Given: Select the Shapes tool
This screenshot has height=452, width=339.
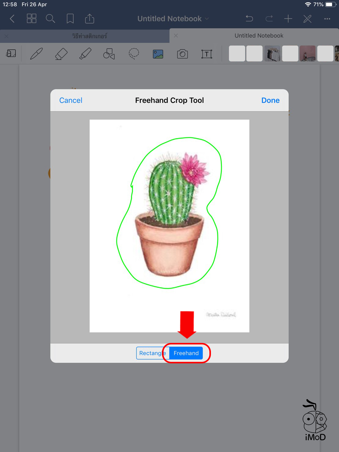Looking at the screenshot, I should pyautogui.click(x=109, y=54).
